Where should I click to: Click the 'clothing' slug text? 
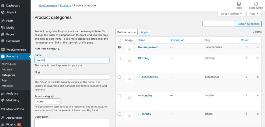[210, 58]
